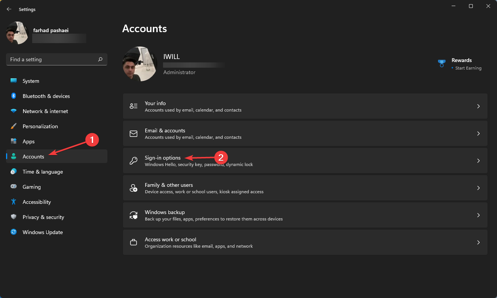The width and height of the screenshot is (497, 298).
Task: Open Bluetooth & devices via its icon
Action: [x=13, y=96]
